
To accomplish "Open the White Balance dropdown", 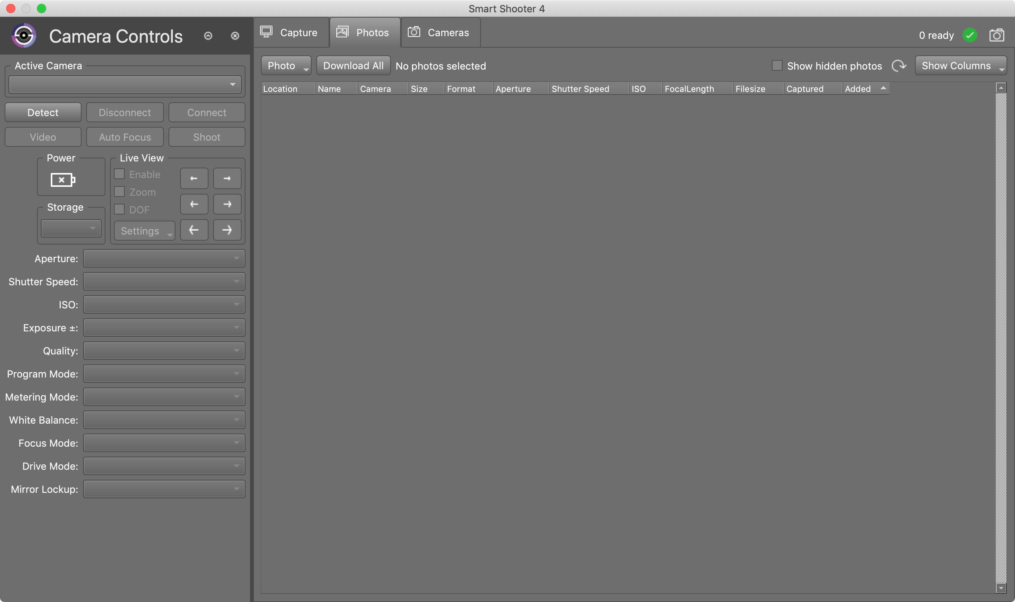I will 164,420.
